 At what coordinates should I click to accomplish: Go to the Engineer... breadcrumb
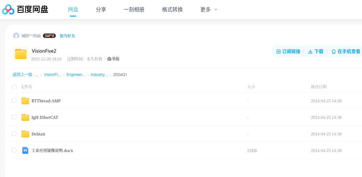coord(76,75)
